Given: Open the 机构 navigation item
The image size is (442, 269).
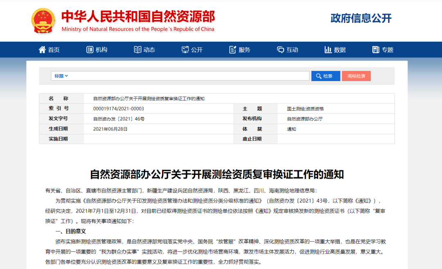Looking at the screenshot, I should click(97, 50).
